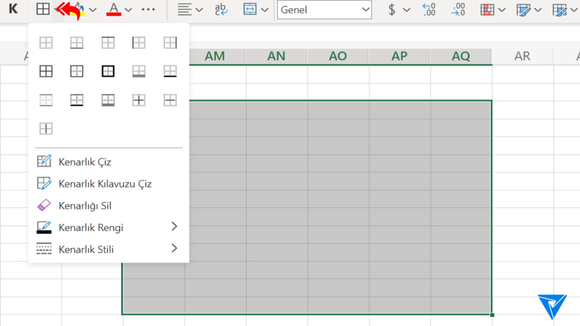Screen dimensions: 580x326
Task: Click the Left Border icon
Action: click(x=139, y=43)
